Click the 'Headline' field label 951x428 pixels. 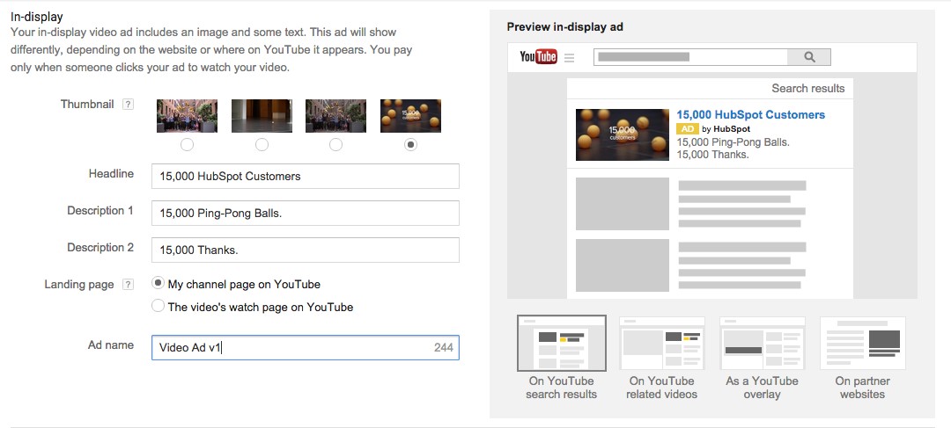[x=111, y=174]
